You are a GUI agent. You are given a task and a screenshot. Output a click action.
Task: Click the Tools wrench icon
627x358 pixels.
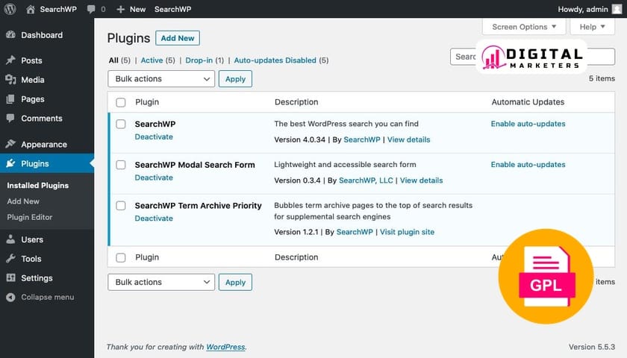tap(10, 259)
